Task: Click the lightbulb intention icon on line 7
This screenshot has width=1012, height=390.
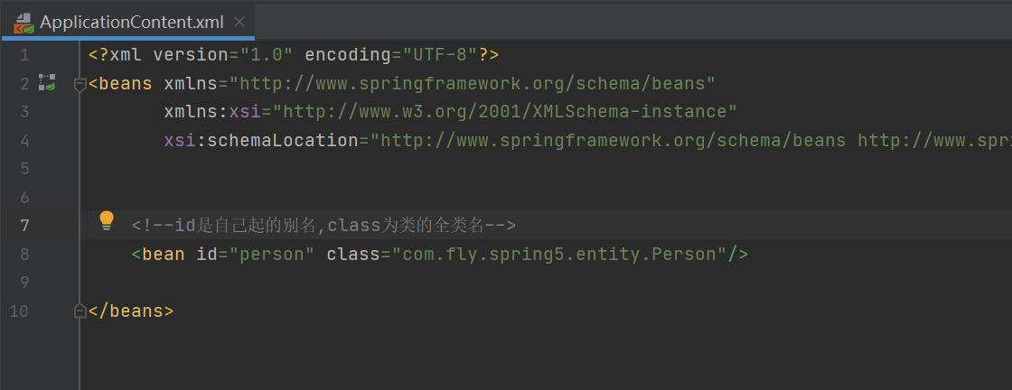Action: [107, 220]
